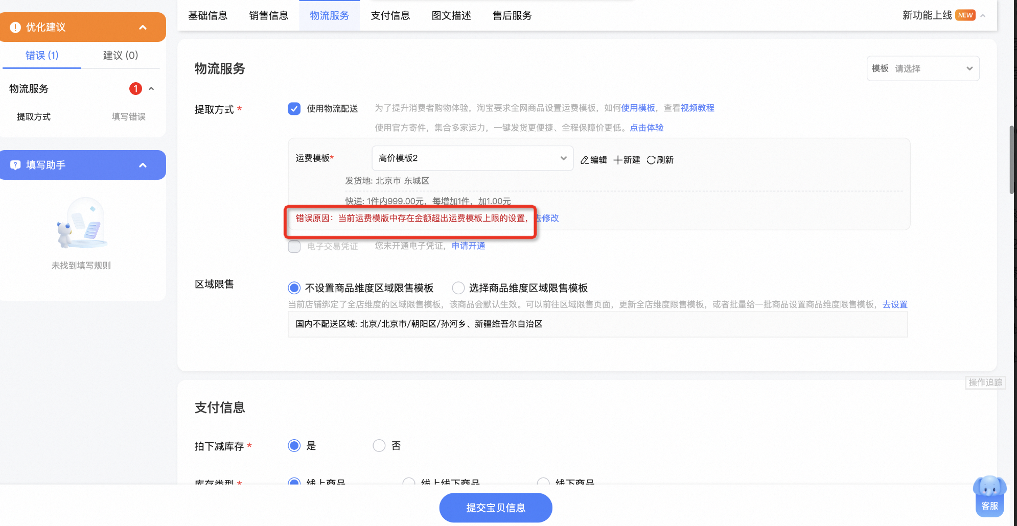
Task: Click the 填写助手 robot illustration
Action: 82,223
